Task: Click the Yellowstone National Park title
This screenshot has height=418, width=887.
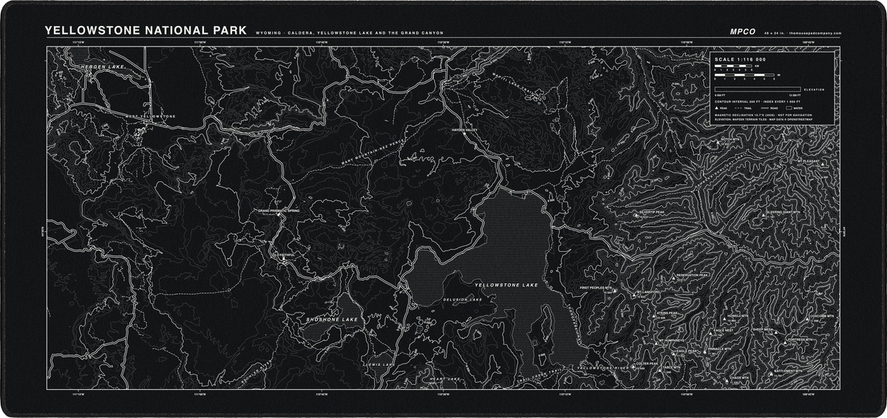Action: click(145, 30)
